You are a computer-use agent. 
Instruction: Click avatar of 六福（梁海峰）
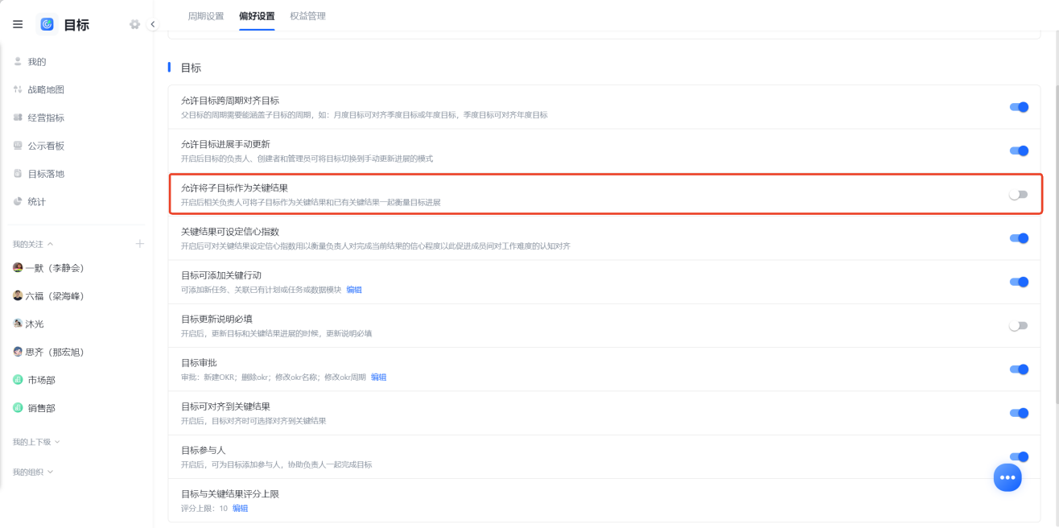pyautogui.click(x=18, y=295)
